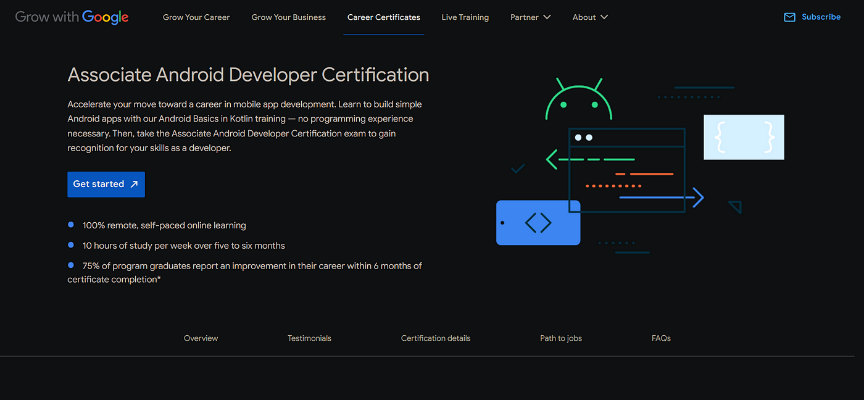Click the '10 hours of study per week' bullet
864x400 pixels.
pos(184,246)
